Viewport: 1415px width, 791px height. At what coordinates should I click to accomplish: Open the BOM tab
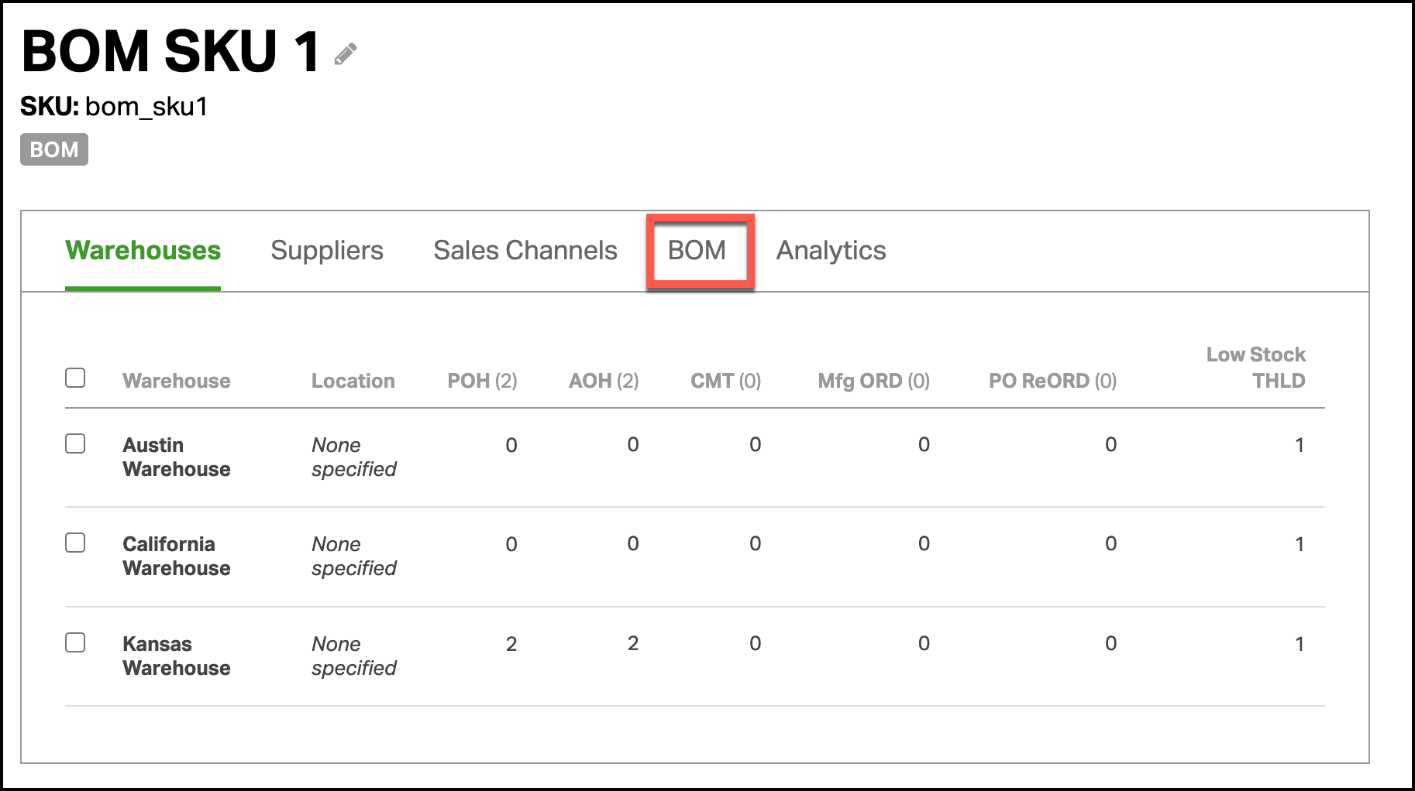[697, 250]
